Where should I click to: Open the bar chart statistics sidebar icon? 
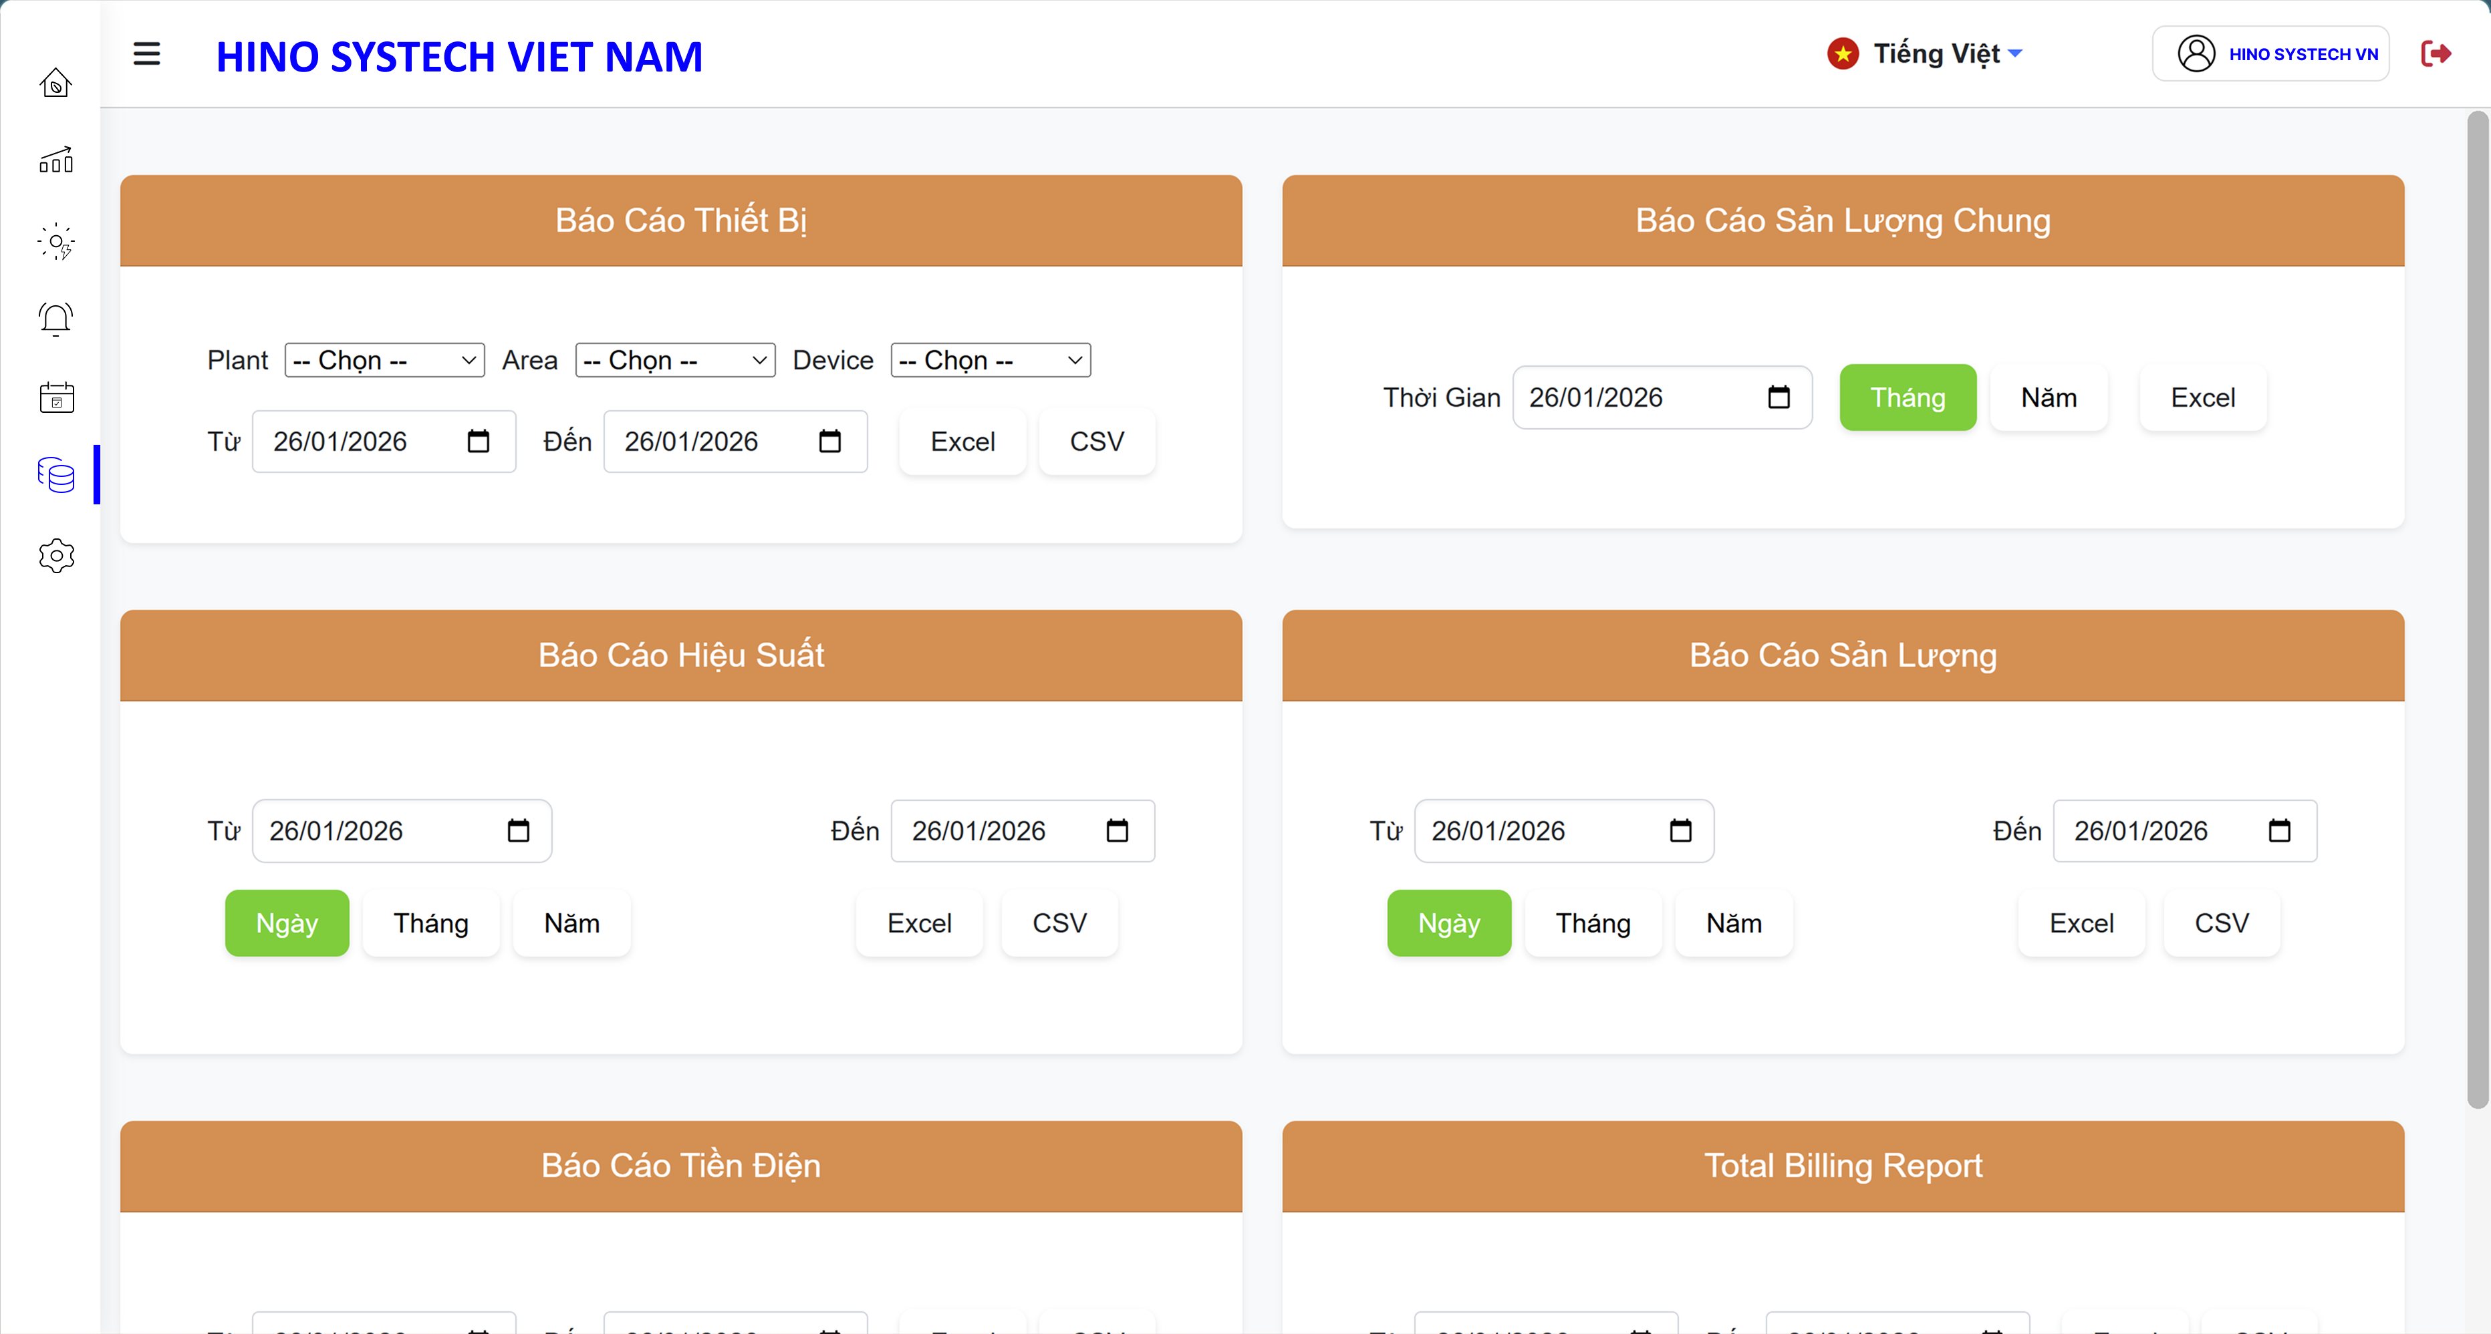pos(56,162)
